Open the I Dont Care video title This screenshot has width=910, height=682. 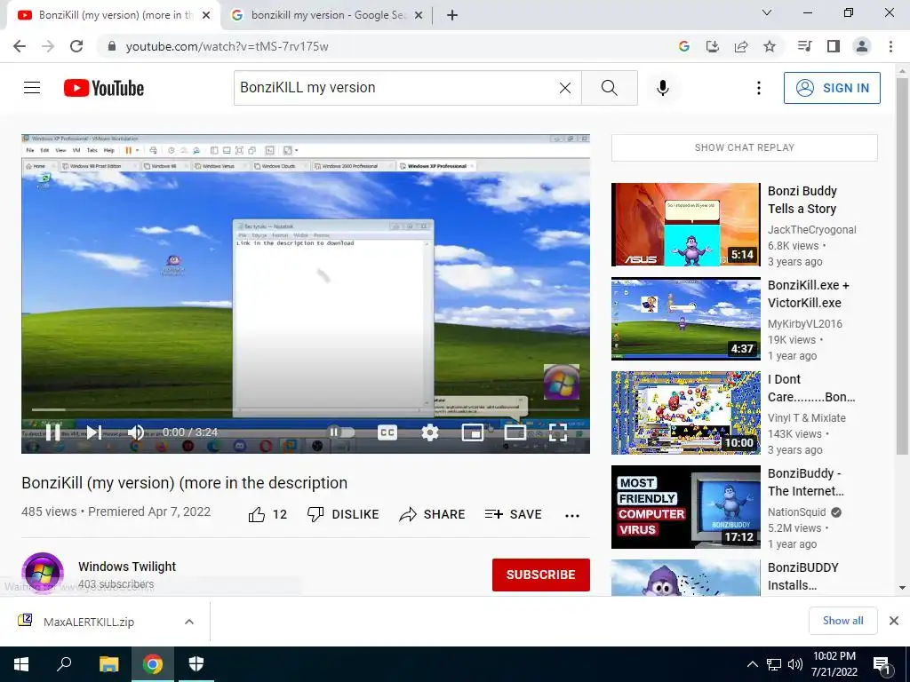click(x=810, y=388)
